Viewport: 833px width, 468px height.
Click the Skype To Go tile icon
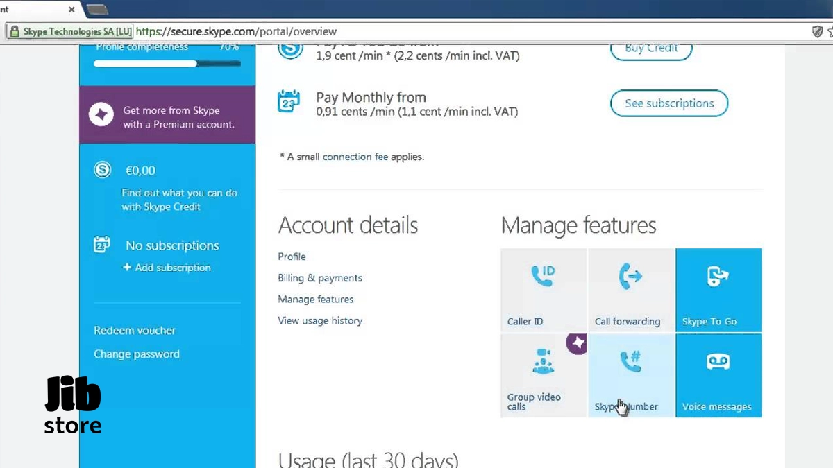pos(718,275)
